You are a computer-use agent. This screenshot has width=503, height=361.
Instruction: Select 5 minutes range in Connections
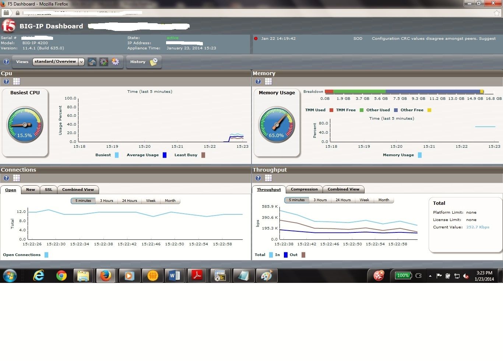point(83,201)
